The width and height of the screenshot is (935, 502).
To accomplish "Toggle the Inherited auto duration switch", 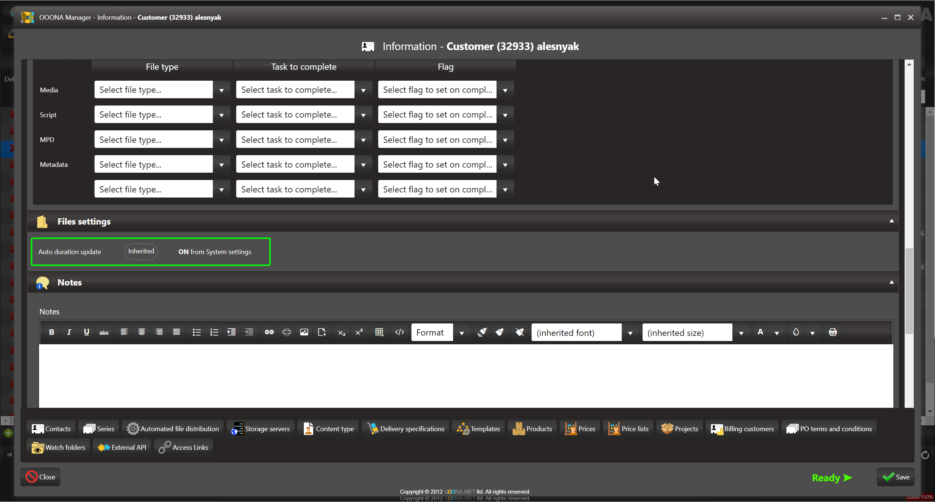I will tap(141, 252).
